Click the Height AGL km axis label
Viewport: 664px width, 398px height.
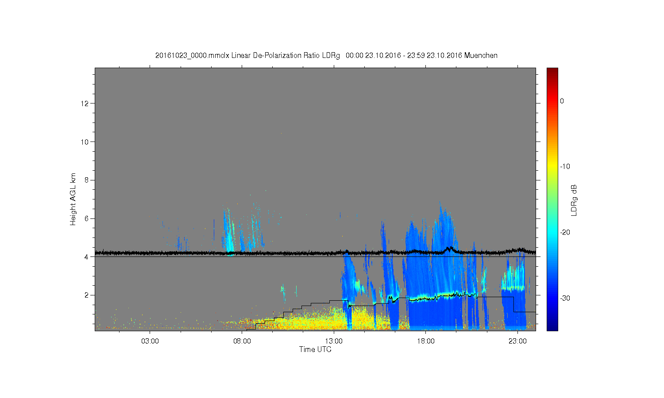click(73, 199)
